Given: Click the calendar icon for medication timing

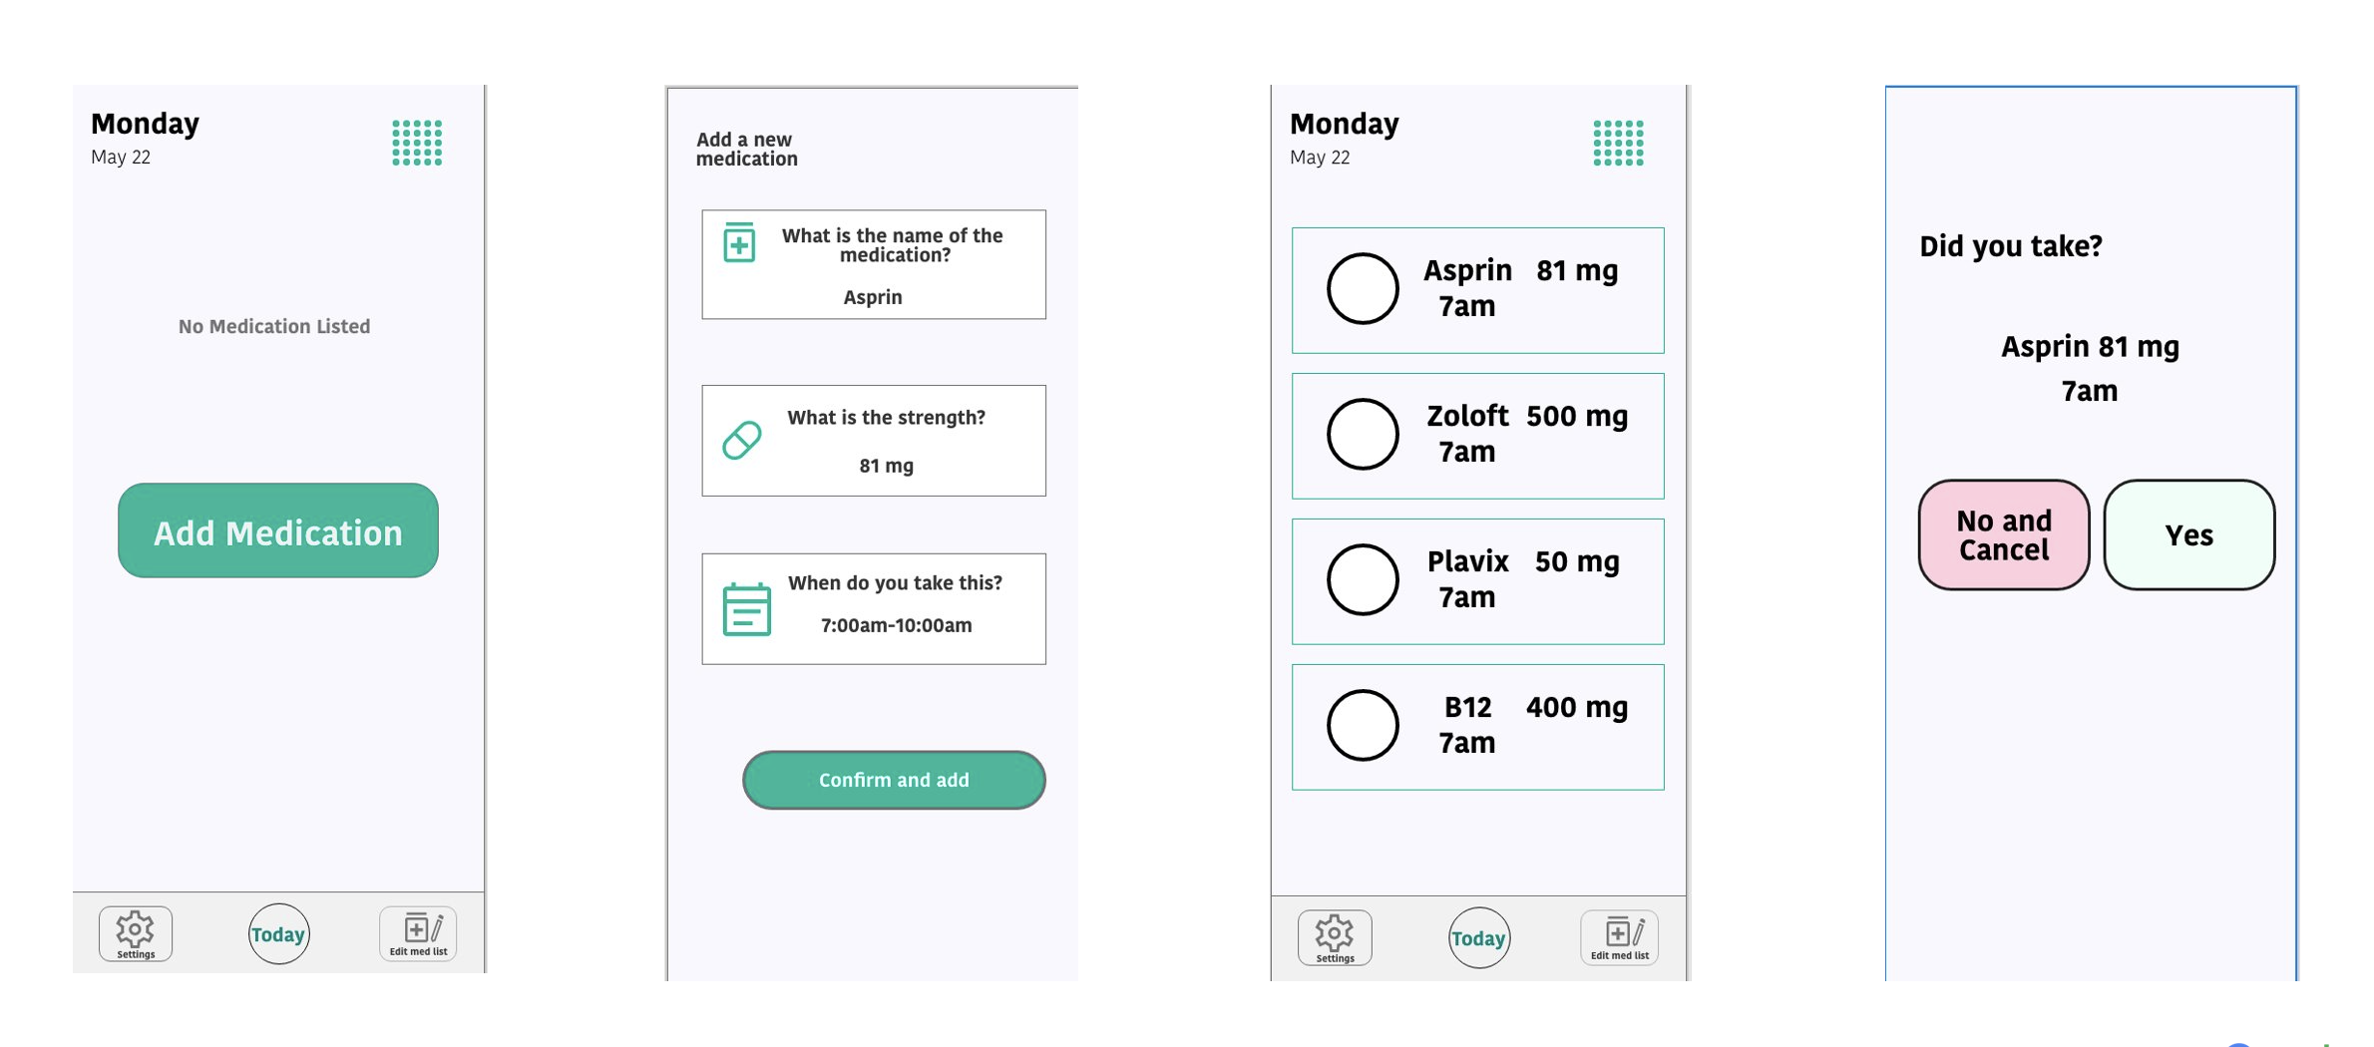Looking at the screenshot, I should [x=745, y=606].
